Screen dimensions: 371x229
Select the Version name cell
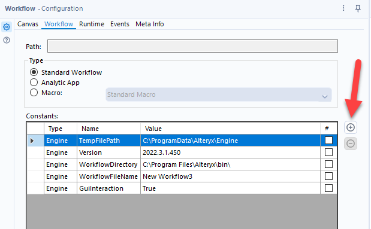click(108, 152)
